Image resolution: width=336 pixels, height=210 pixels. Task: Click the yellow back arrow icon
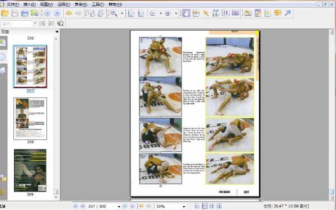[69, 13]
